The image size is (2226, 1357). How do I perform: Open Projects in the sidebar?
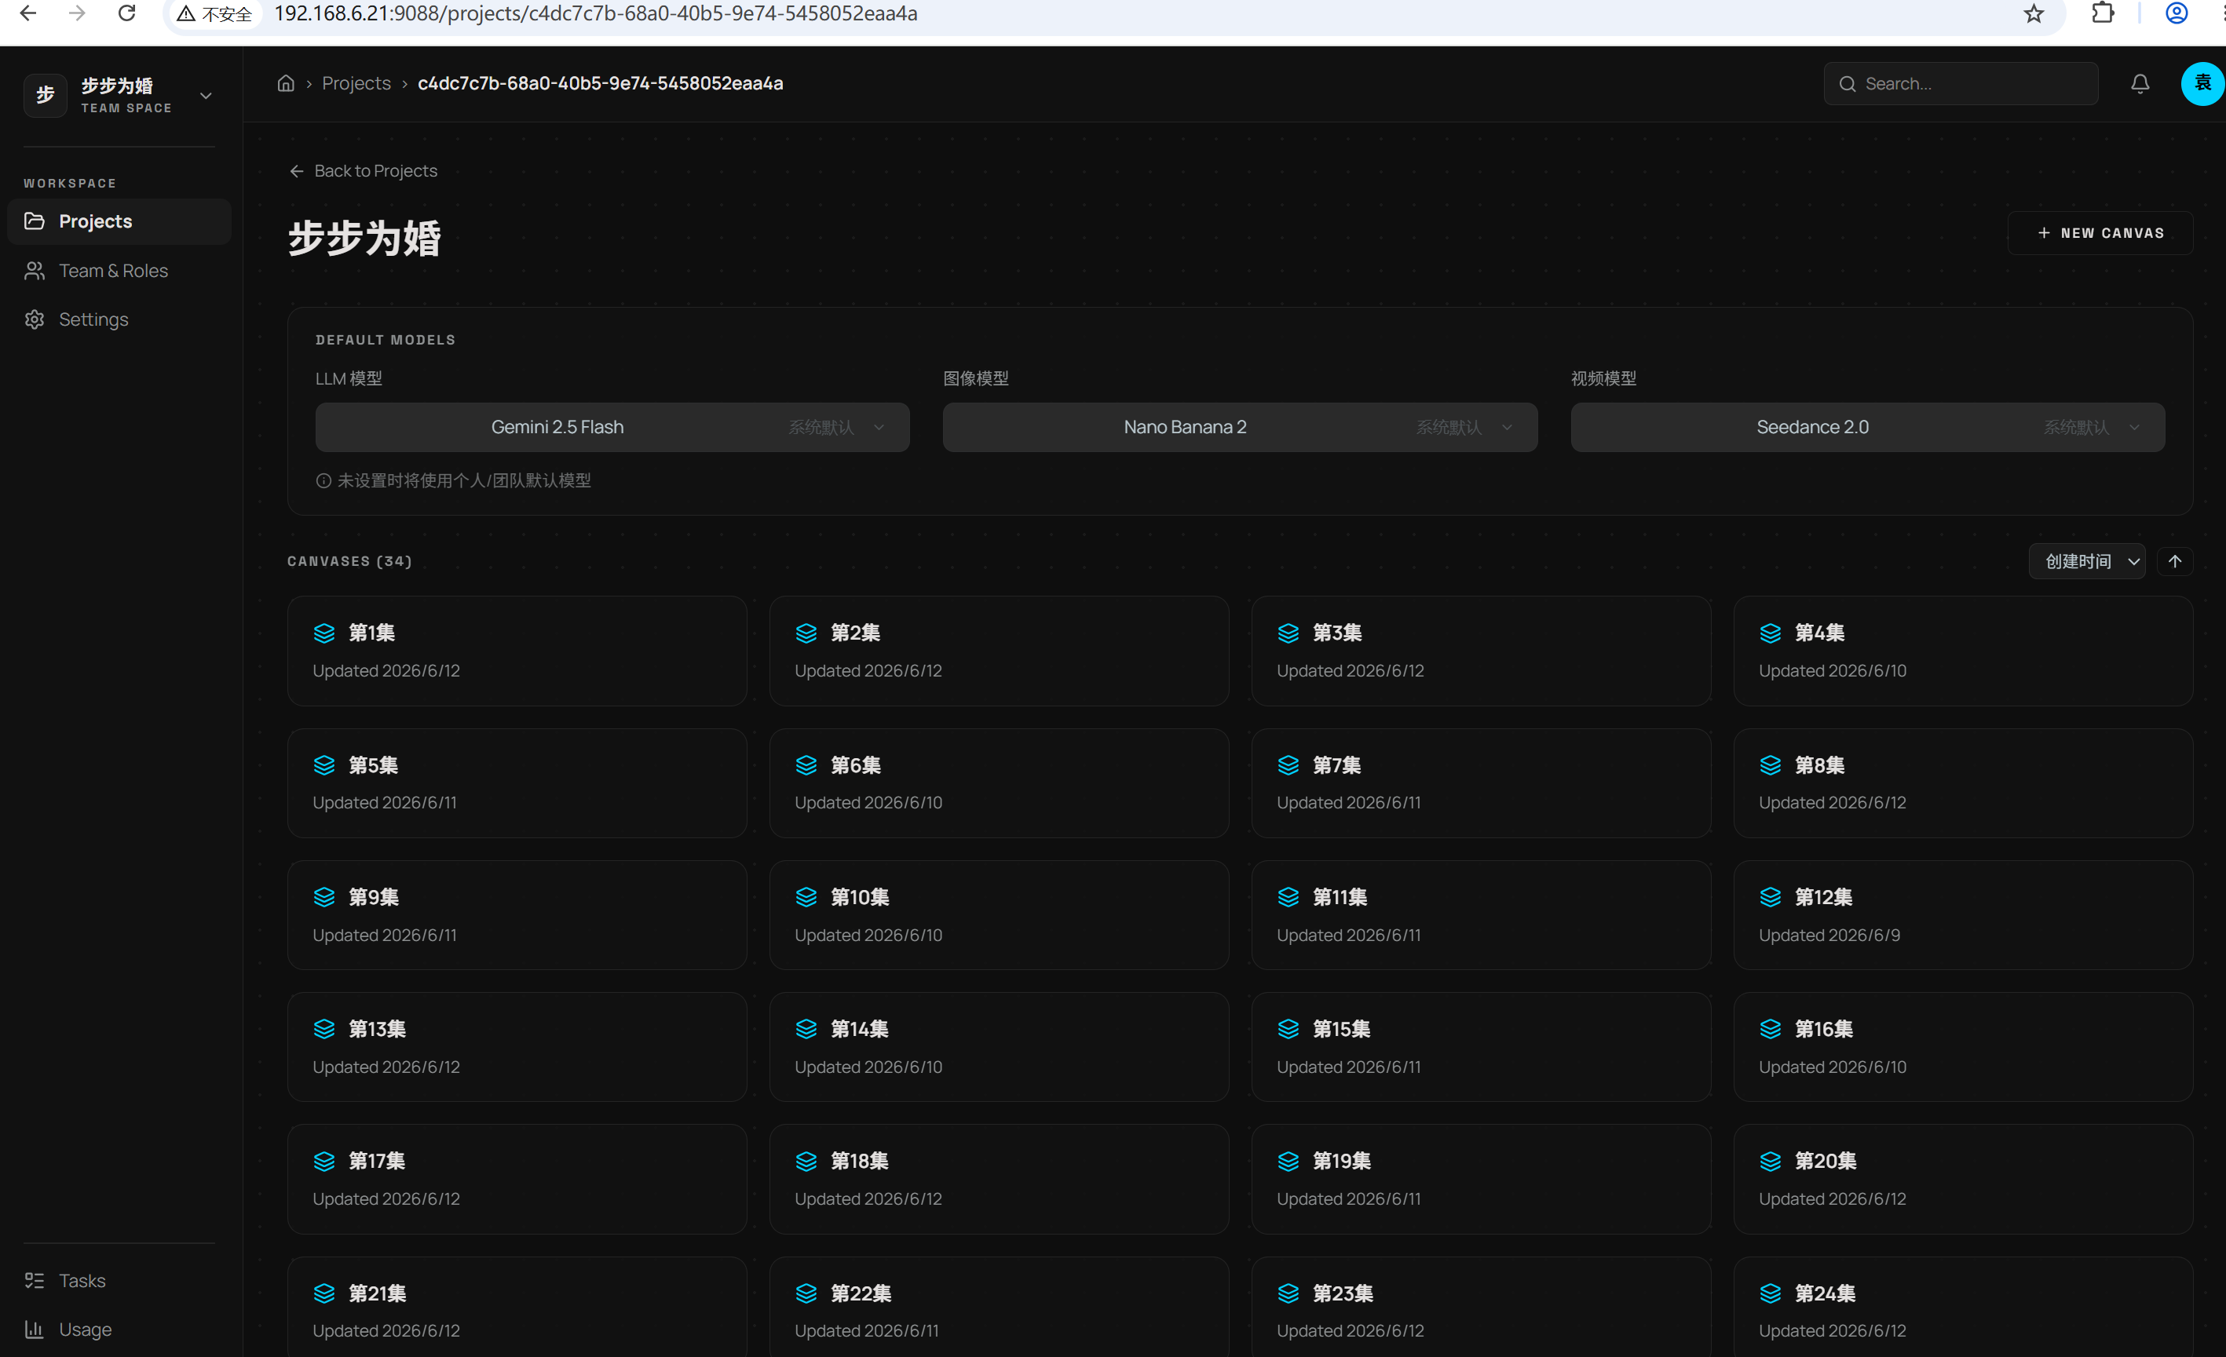tap(119, 221)
